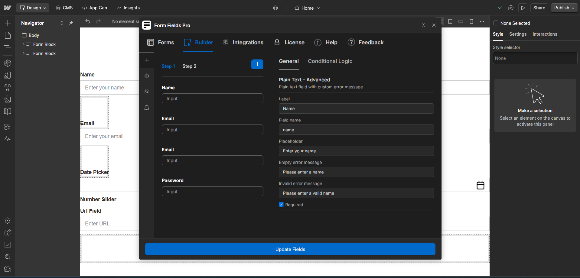This screenshot has width=580, height=278.
Task: Click the Placeholder input field
Action: (x=356, y=151)
